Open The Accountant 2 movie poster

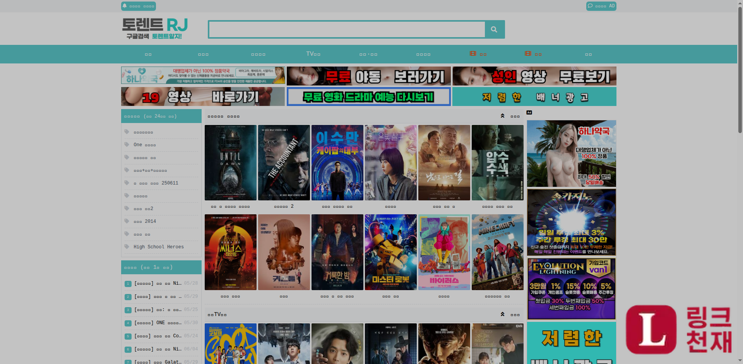click(x=284, y=162)
